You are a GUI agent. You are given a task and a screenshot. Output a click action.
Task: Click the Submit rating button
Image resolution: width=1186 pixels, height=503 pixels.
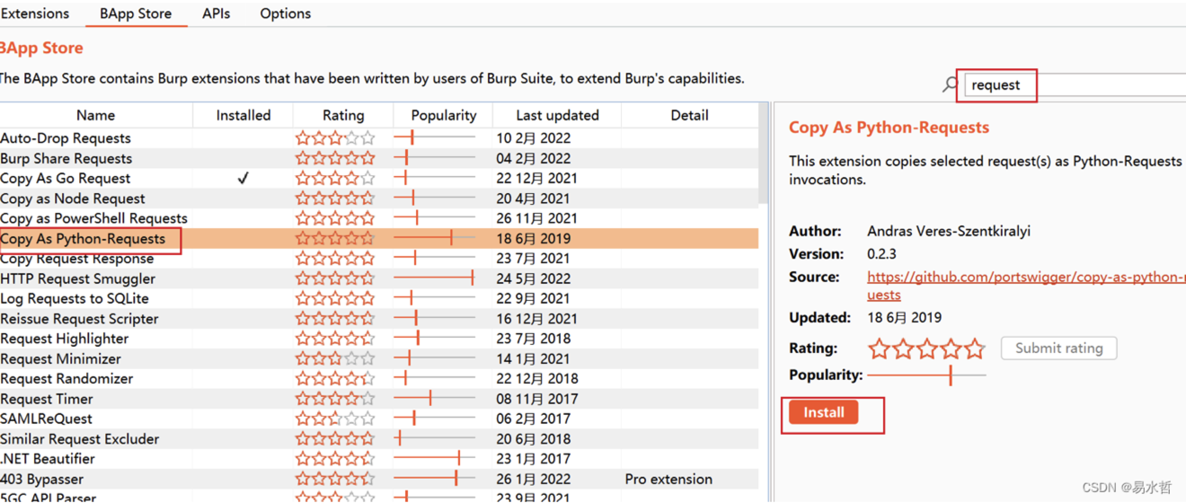(1058, 348)
